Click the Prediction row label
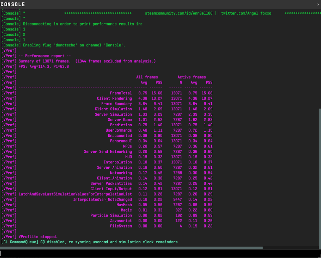The height and width of the screenshot is (258, 321). pyautogui.click(x=121, y=125)
